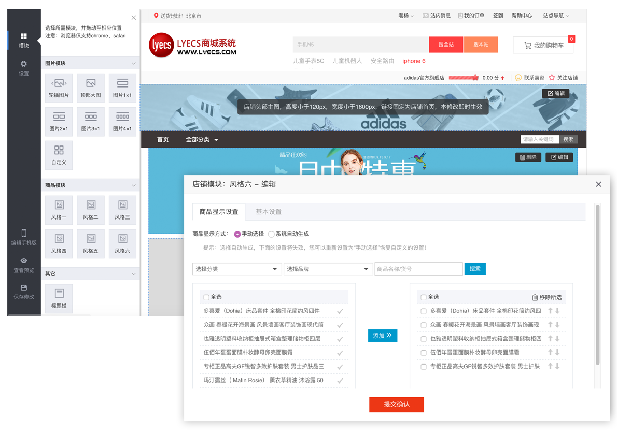Check selected item 伍佰年蛋蛋面膜
The image size is (617, 437).
(x=424, y=353)
